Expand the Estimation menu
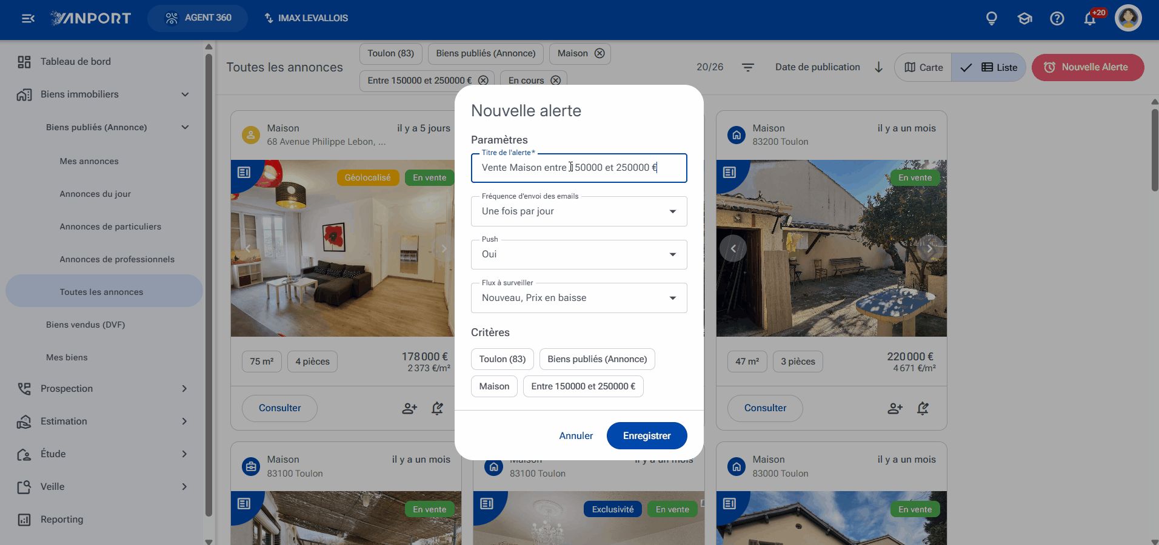The width and height of the screenshot is (1159, 545). 184,421
